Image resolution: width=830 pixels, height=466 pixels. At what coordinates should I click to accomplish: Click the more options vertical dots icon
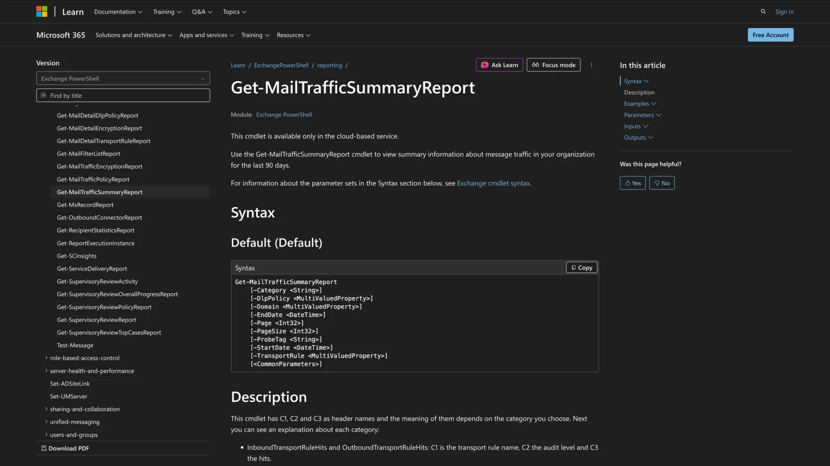[x=591, y=65]
